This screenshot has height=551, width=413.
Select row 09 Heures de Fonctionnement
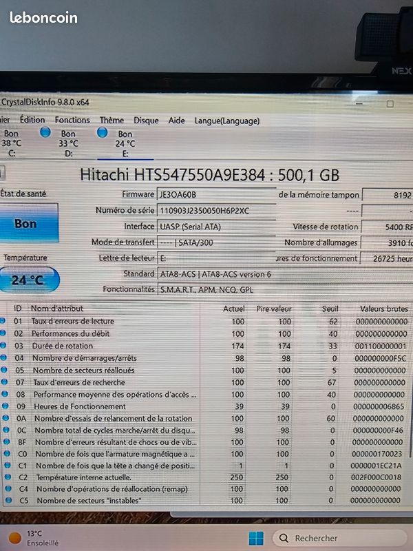(x=204, y=406)
